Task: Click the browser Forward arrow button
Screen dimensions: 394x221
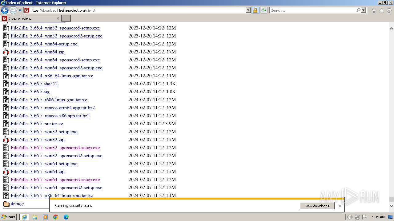Action: (x=13, y=10)
